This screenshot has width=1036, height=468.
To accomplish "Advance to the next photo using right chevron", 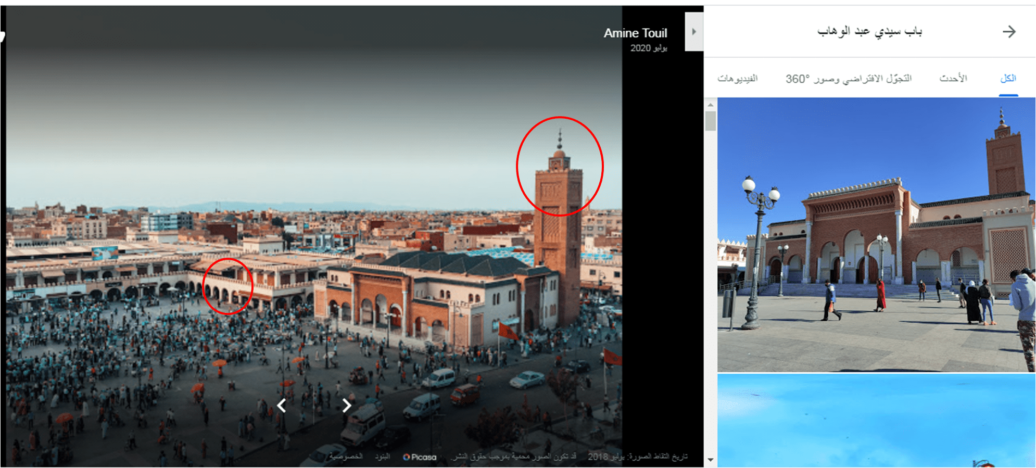I will point(347,405).
